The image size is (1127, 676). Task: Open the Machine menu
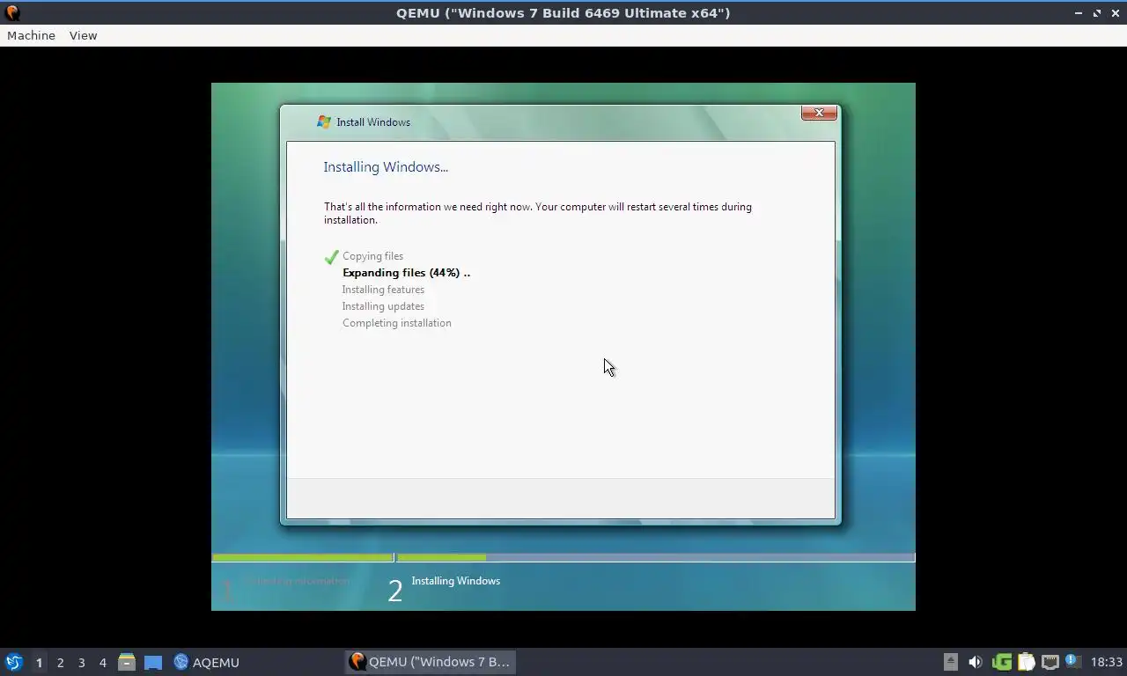[x=31, y=35]
